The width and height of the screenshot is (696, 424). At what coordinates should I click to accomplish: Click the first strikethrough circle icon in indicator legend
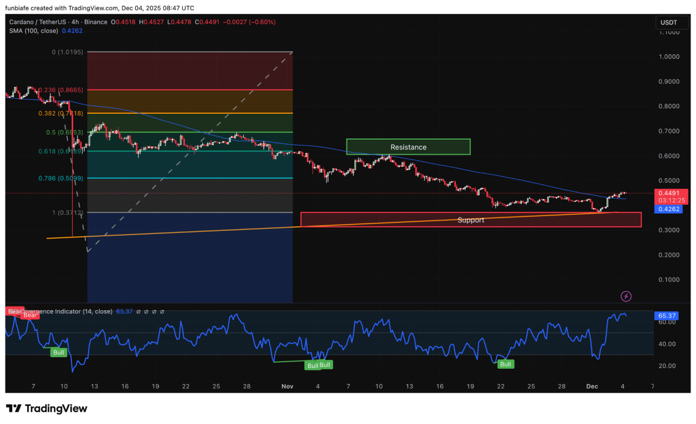(x=138, y=311)
